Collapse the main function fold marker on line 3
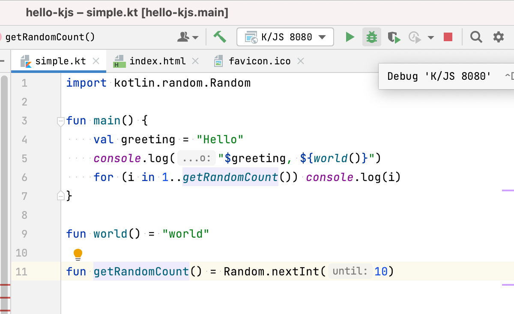514x314 pixels. point(60,122)
